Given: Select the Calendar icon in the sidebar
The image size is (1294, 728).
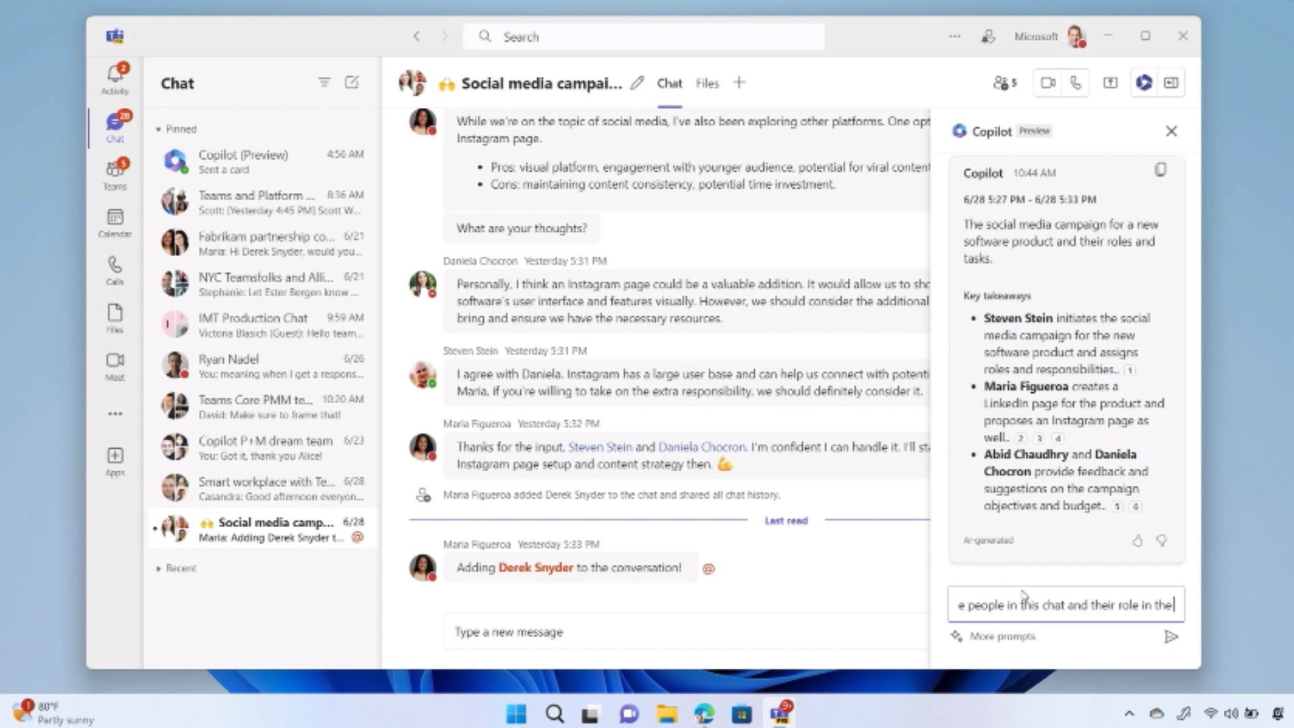Looking at the screenshot, I should point(115,222).
